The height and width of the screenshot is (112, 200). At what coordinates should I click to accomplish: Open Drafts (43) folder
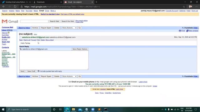tap(6, 37)
